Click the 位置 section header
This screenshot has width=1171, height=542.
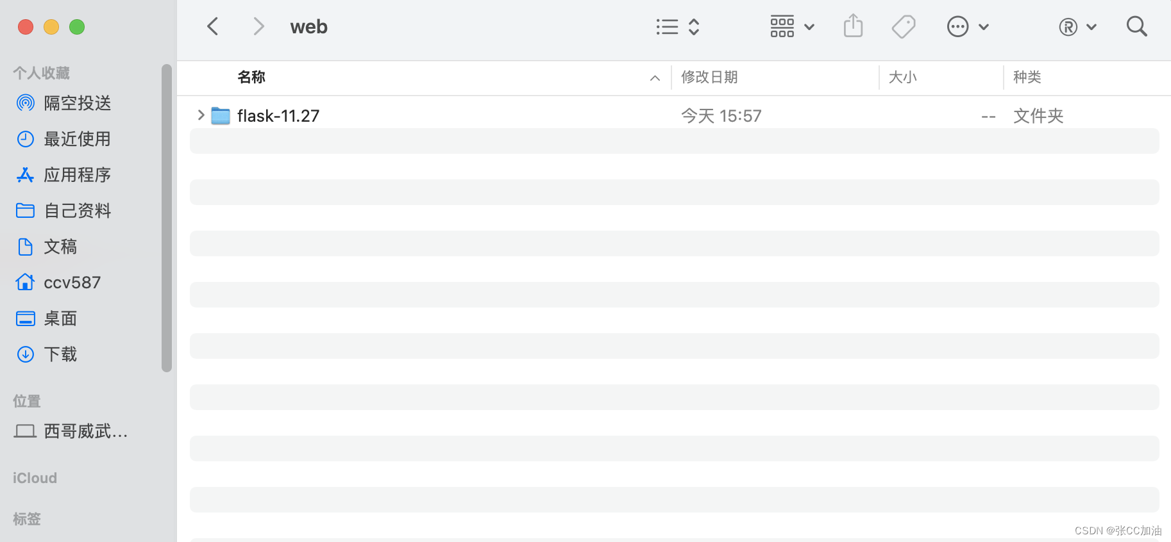tap(27, 401)
